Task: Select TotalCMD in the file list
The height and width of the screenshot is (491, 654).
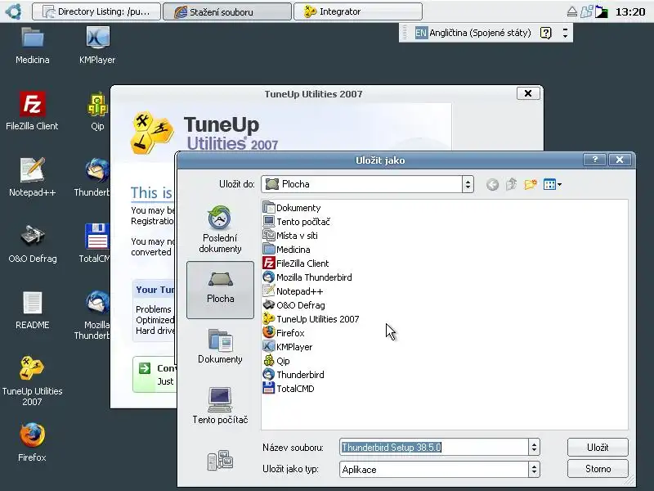Action: pyautogui.click(x=289, y=389)
